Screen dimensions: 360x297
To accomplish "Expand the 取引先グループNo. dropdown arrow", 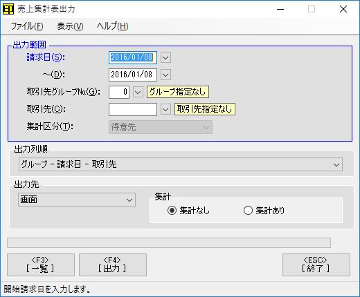I will click(x=138, y=92).
